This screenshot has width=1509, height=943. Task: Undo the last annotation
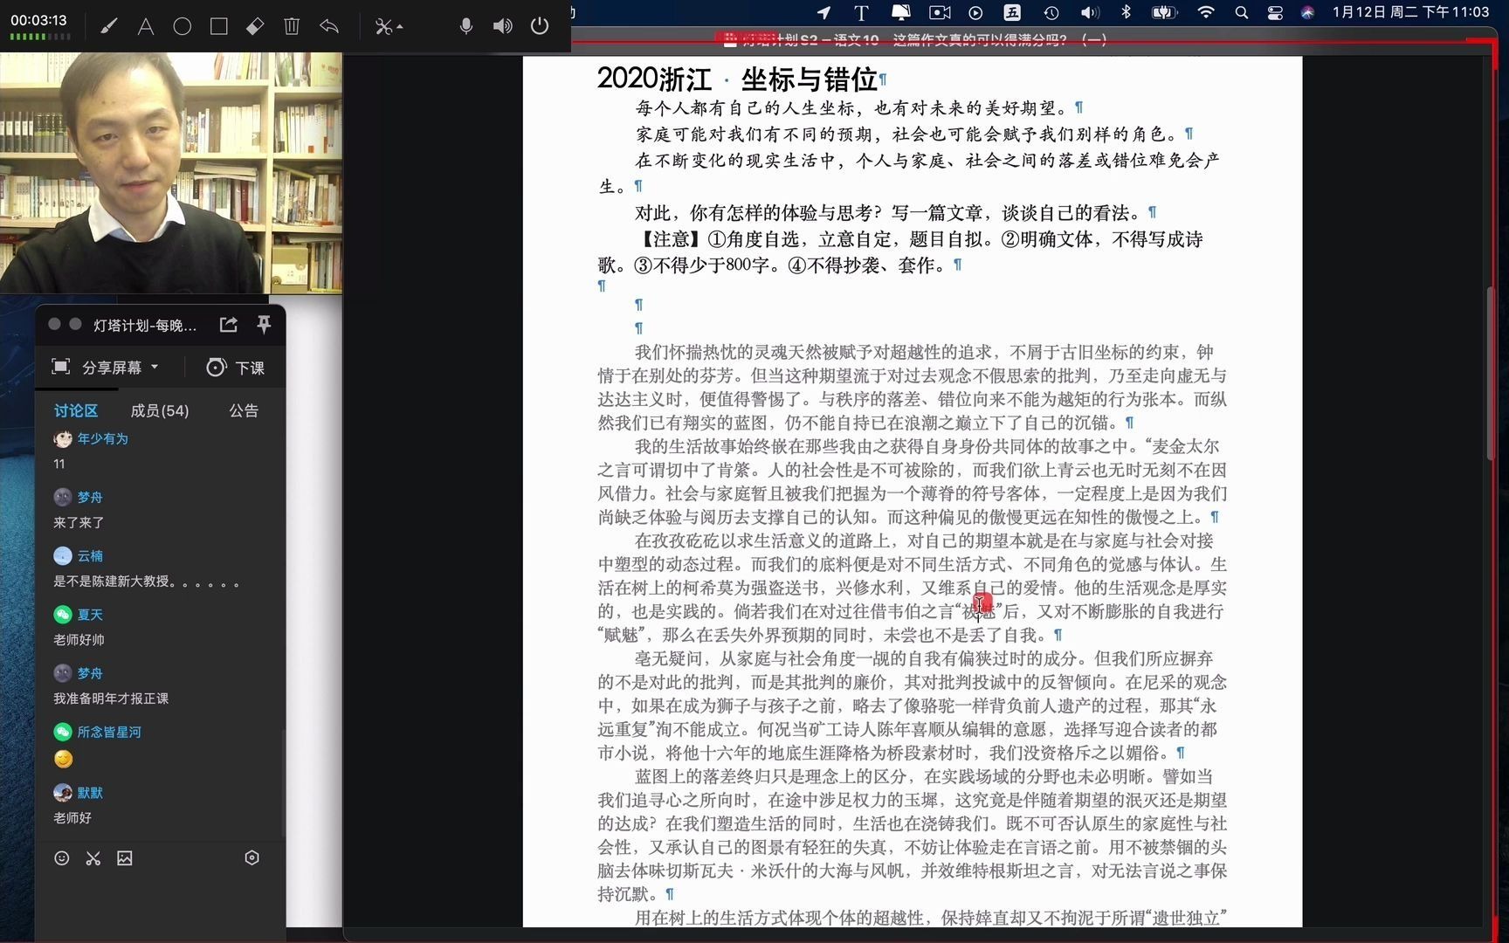click(x=328, y=25)
